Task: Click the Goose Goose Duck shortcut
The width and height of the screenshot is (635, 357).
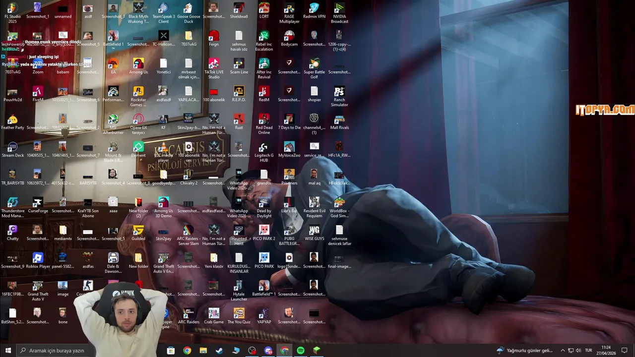Action: 189,13
